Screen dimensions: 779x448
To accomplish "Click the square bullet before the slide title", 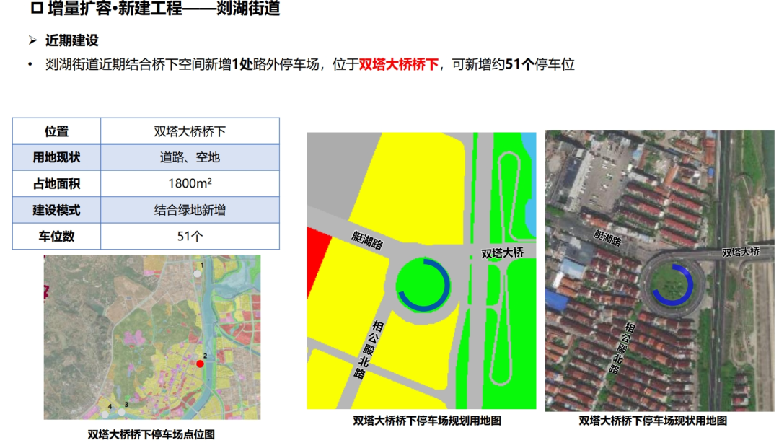I will click(x=37, y=10).
